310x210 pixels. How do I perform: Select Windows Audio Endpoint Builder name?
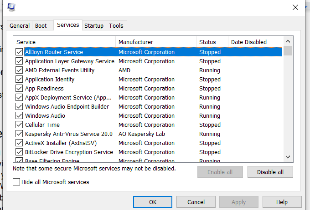(x=67, y=106)
